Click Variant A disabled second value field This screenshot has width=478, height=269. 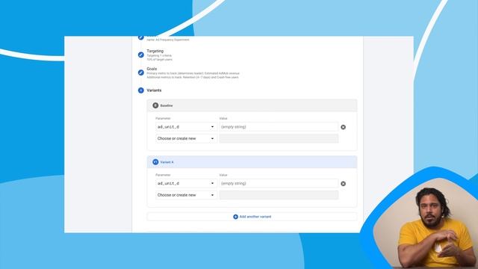[279, 195]
